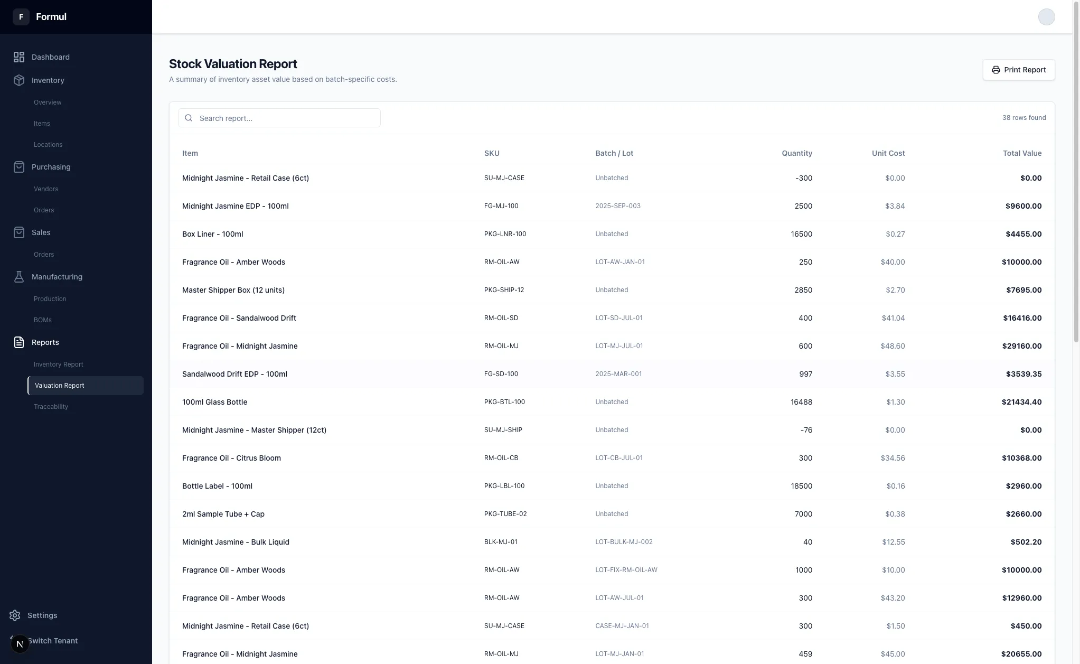The image size is (1080, 664).
Task: Click the user avatar circle
Action: coord(1046,17)
